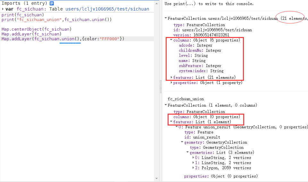Click 'level: String' column row

(193, 55)
